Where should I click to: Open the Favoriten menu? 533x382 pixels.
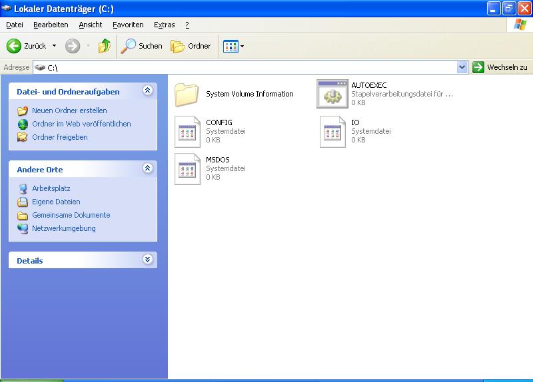128,25
